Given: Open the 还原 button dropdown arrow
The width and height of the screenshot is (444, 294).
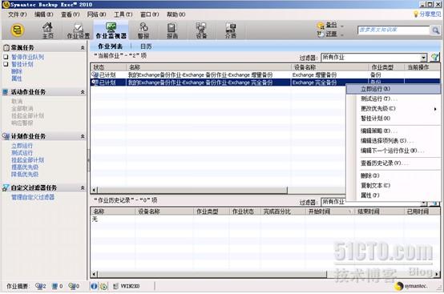Looking at the screenshot, I should (x=342, y=34).
